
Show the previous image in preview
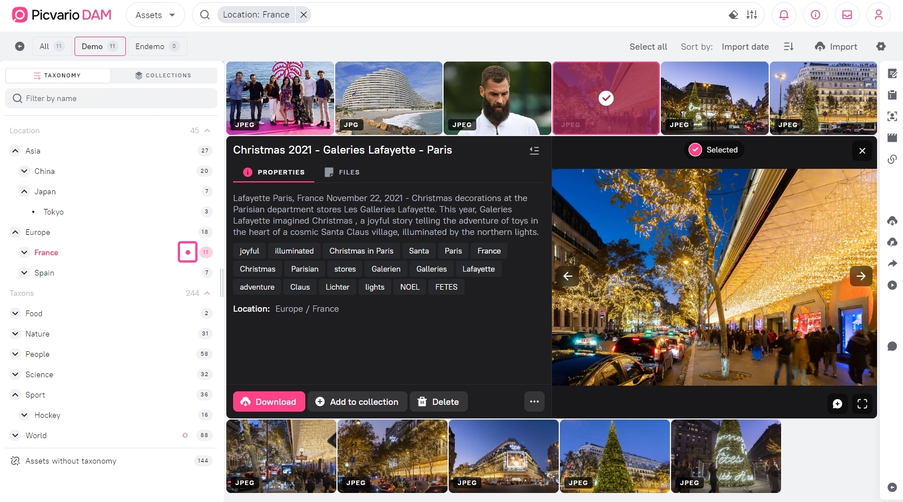pyautogui.click(x=568, y=276)
